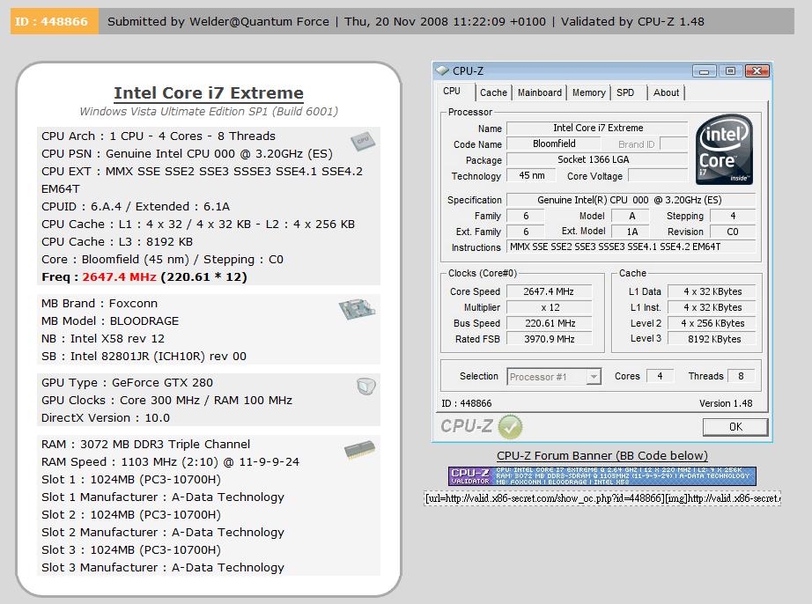Screen dimensions: 812x604
Task: Click the CPU-Z Validator forum banner image
Action: (602, 476)
